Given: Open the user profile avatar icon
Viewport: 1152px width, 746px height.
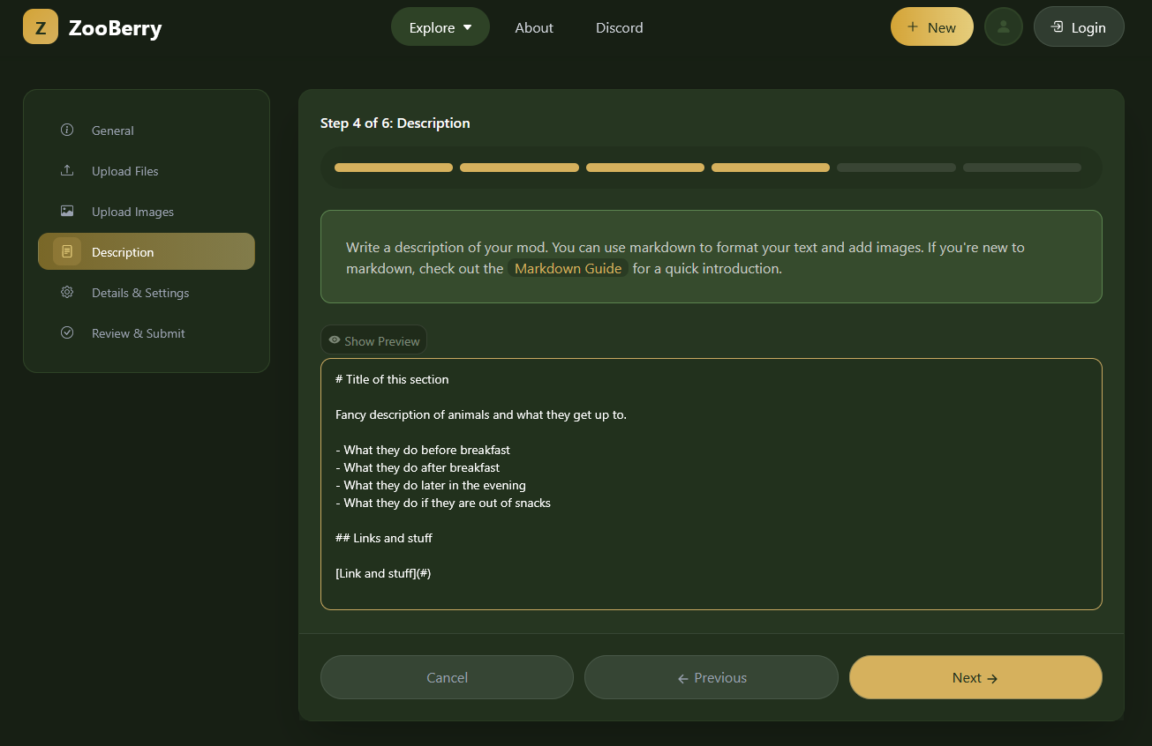Looking at the screenshot, I should coord(1003,27).
